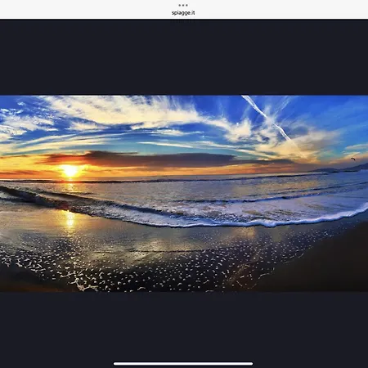Tap the home indicator bar at bottom
Viewport: 368px width, 368px height.
183,364
